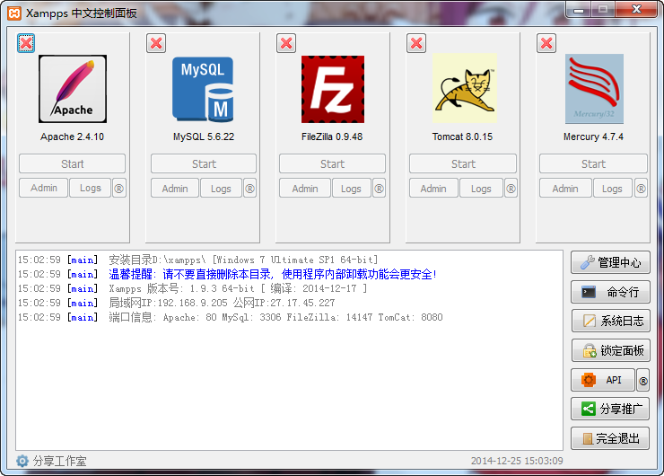
Task: Click the Tomcat 8.0.15 label
Action: 462,137
